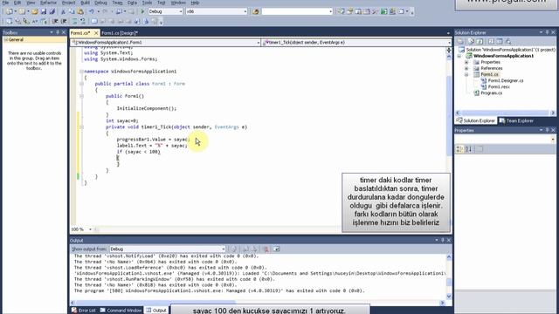Viewport: 559px width, 314px height.
Task: Open the Build menu
Action: [86, 3]
